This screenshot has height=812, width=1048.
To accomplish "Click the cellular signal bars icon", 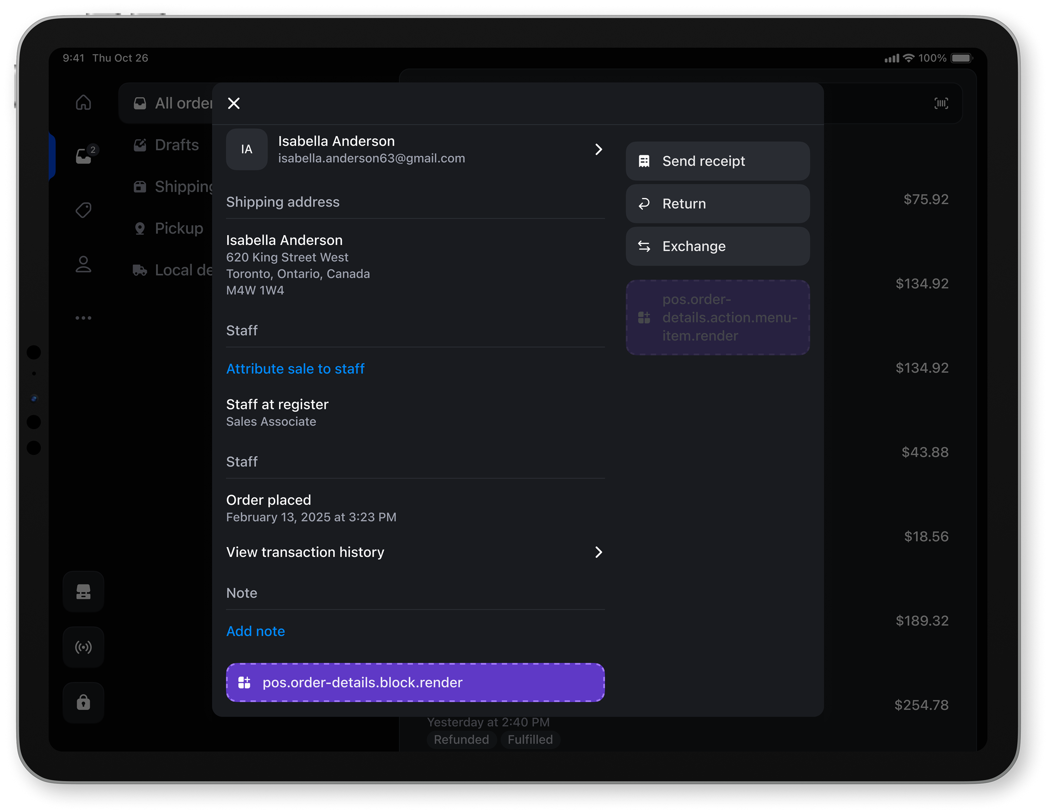I will tap(891, 59).
